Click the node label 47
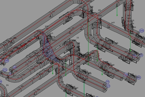This screenshot has width=145, height=97. (x=53, y=12)
